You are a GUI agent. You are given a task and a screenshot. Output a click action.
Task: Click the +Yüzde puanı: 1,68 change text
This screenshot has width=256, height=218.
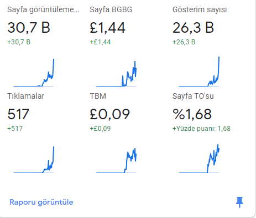pos(201,129)
